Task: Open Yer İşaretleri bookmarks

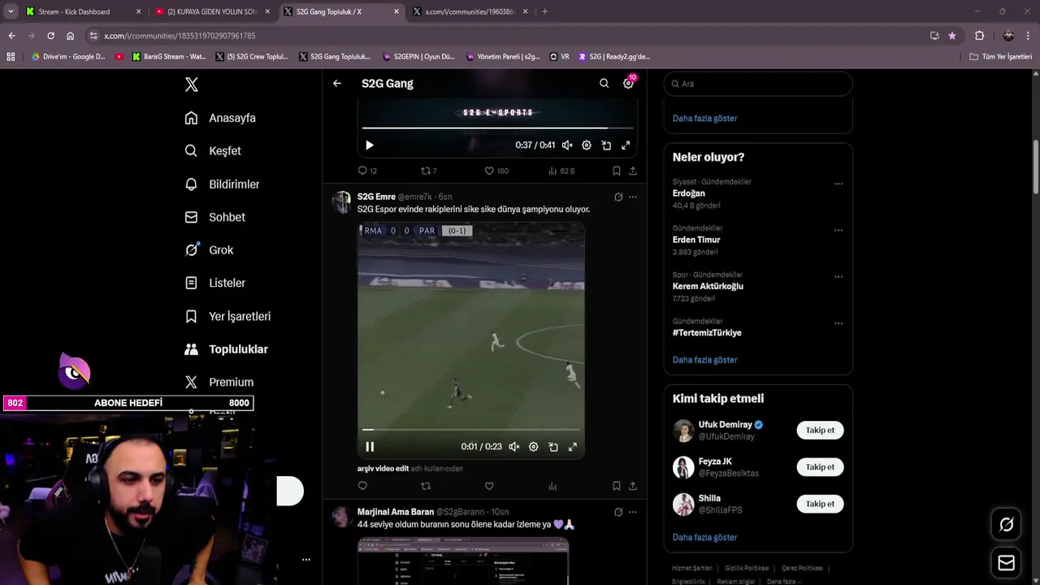Action: click(227, 316)
